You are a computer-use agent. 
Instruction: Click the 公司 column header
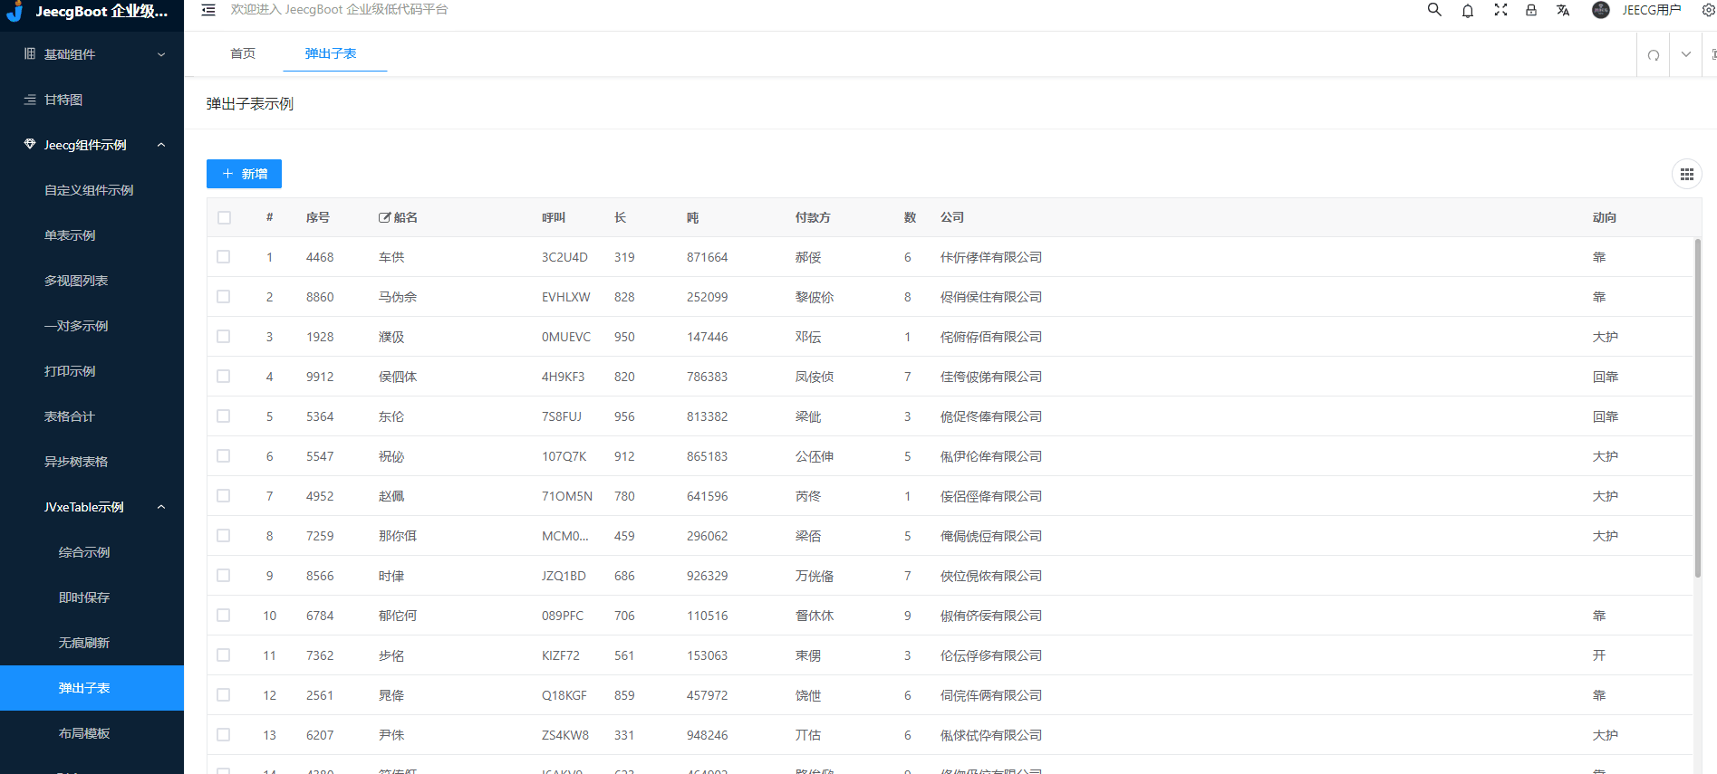click(952, 217)
